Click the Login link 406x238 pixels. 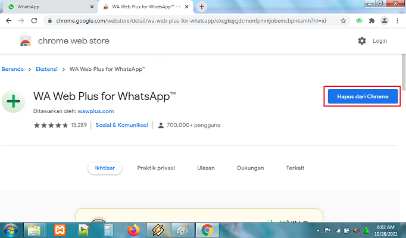tap(380, 41)
